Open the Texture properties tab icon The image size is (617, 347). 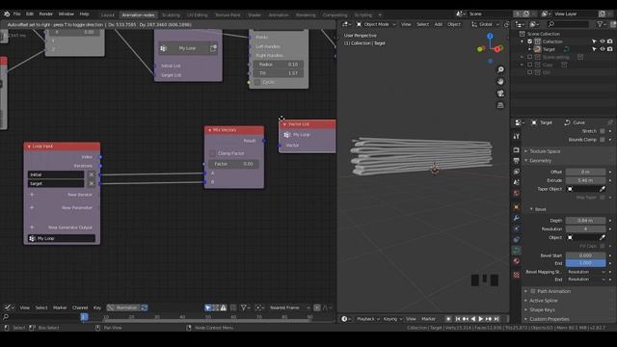click(x=517, y=275)
